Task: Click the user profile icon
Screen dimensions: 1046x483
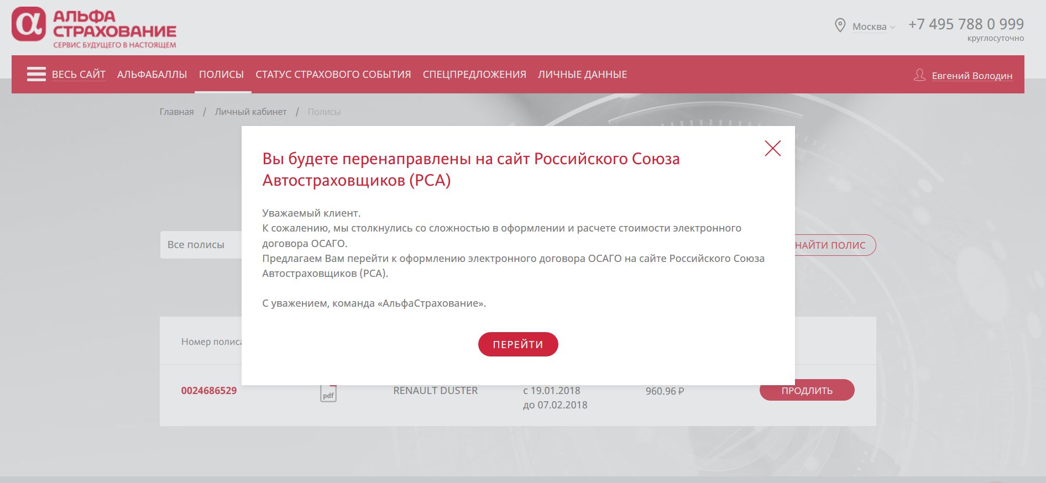Action: pyautogui.click(x=919, y=75)
